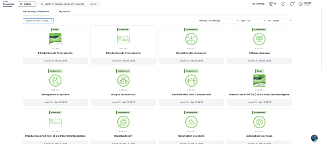
Task: Click the Sauvegardes du système module icon
Action: tap(55, 81)
